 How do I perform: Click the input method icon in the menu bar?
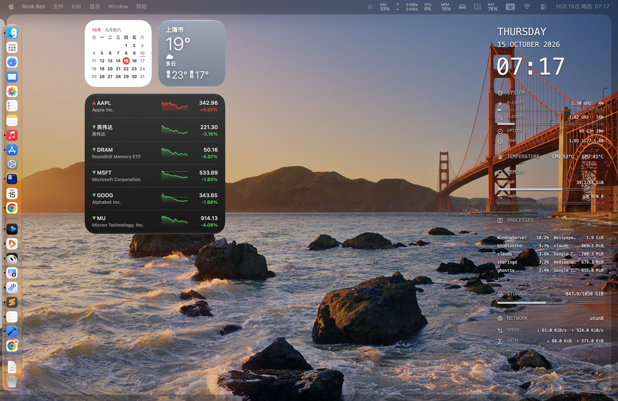coord(510,7)
